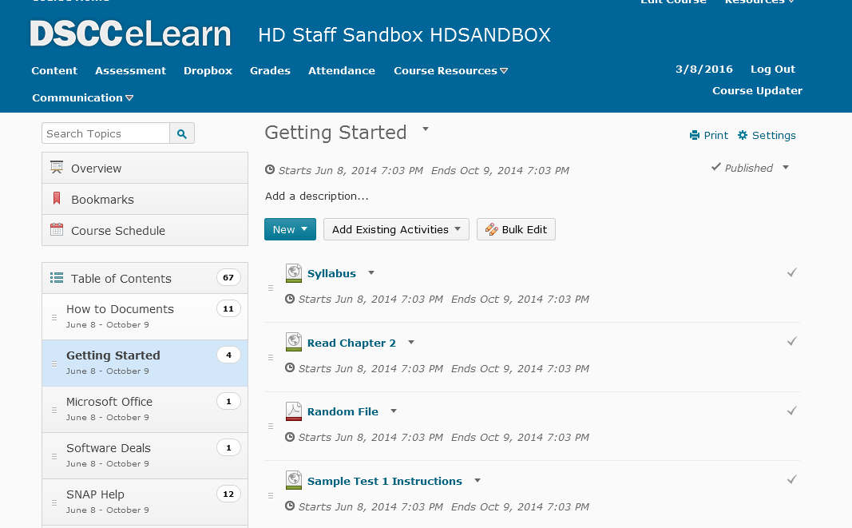Click the search magnifier icon

click(x=182, y=133)
